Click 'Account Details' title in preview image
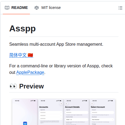The width and height of the screenshot is (125, 125). tap(72, 107)
